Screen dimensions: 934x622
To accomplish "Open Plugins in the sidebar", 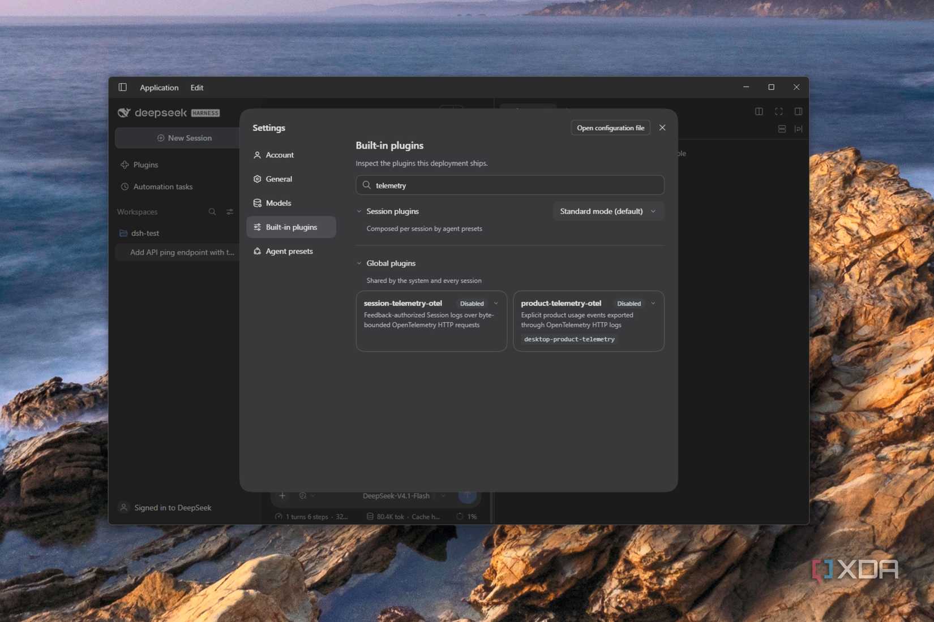I will pyautogui.click(x=139, y=165).
